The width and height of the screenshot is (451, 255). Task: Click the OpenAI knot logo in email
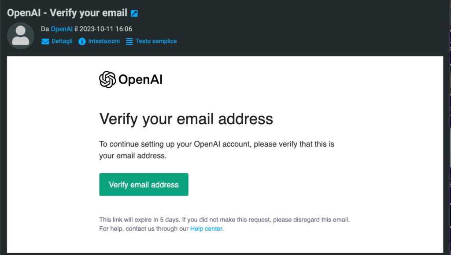107,80
